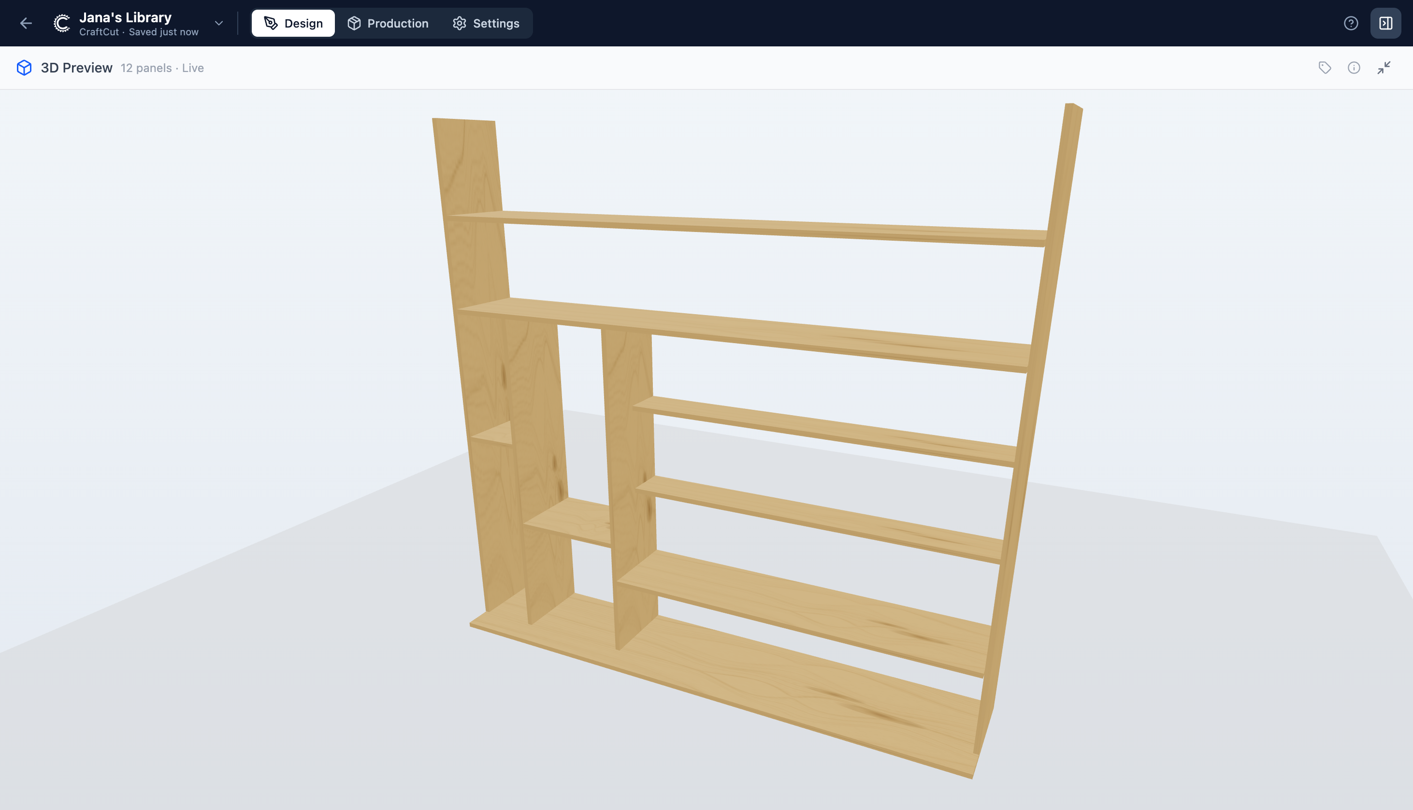Click the back arrow to leave the project
Image resolution: width=1413 pixels, height=810 pixels.
(26, 23)
